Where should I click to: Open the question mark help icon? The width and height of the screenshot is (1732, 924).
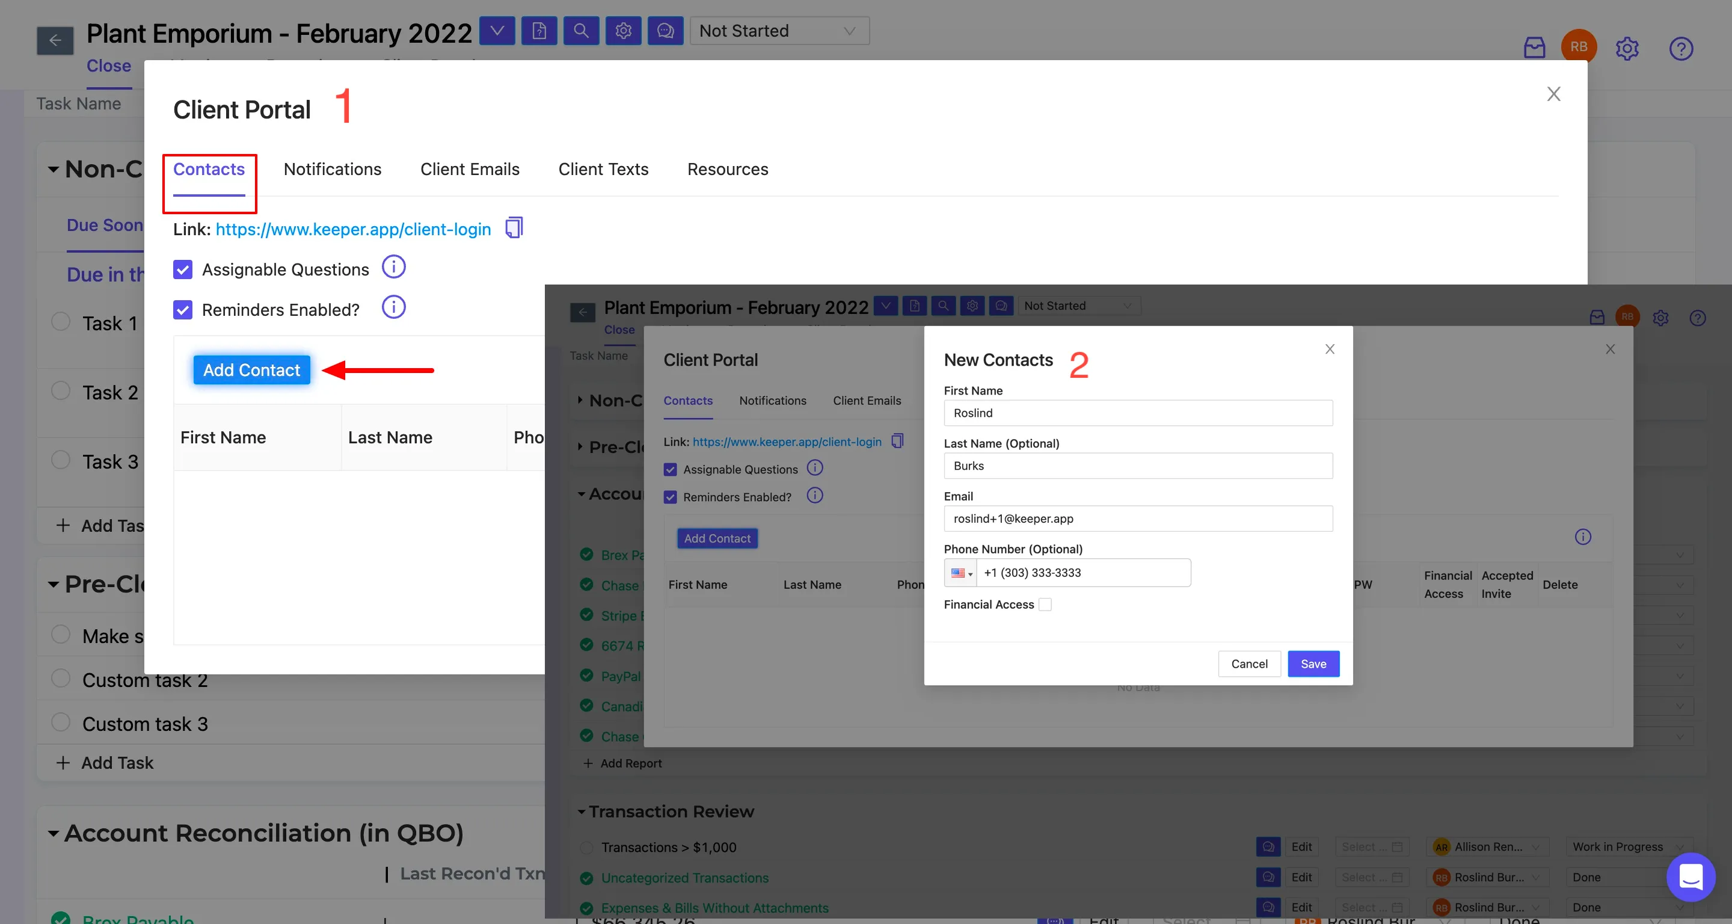click(1681, 48)
